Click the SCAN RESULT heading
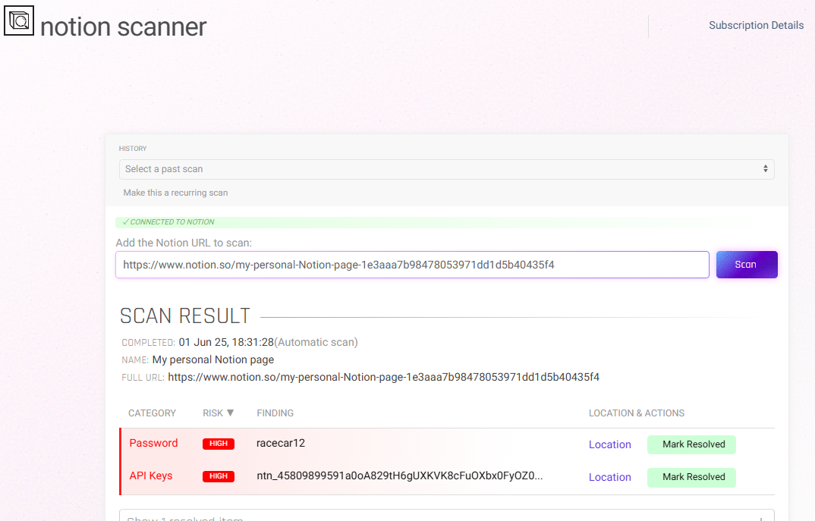This screenshot has height=521, width=815. click(185, 315)
